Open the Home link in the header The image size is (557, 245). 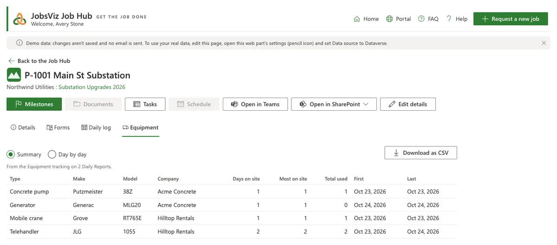pos(366,19)
